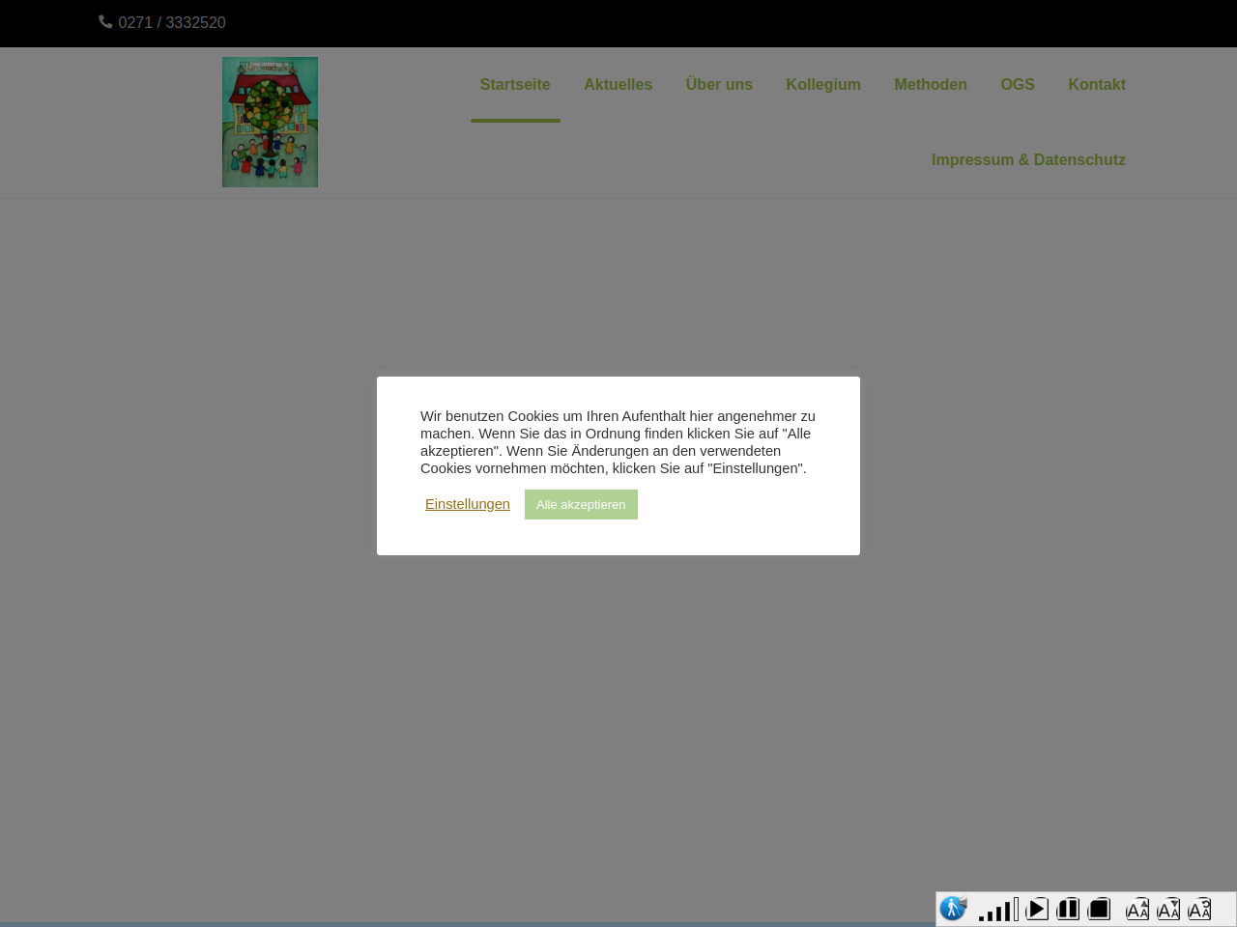The width and height of the screenshot is (1237, 927).
Task: Open the OGS page
Action: [1017, 85]
